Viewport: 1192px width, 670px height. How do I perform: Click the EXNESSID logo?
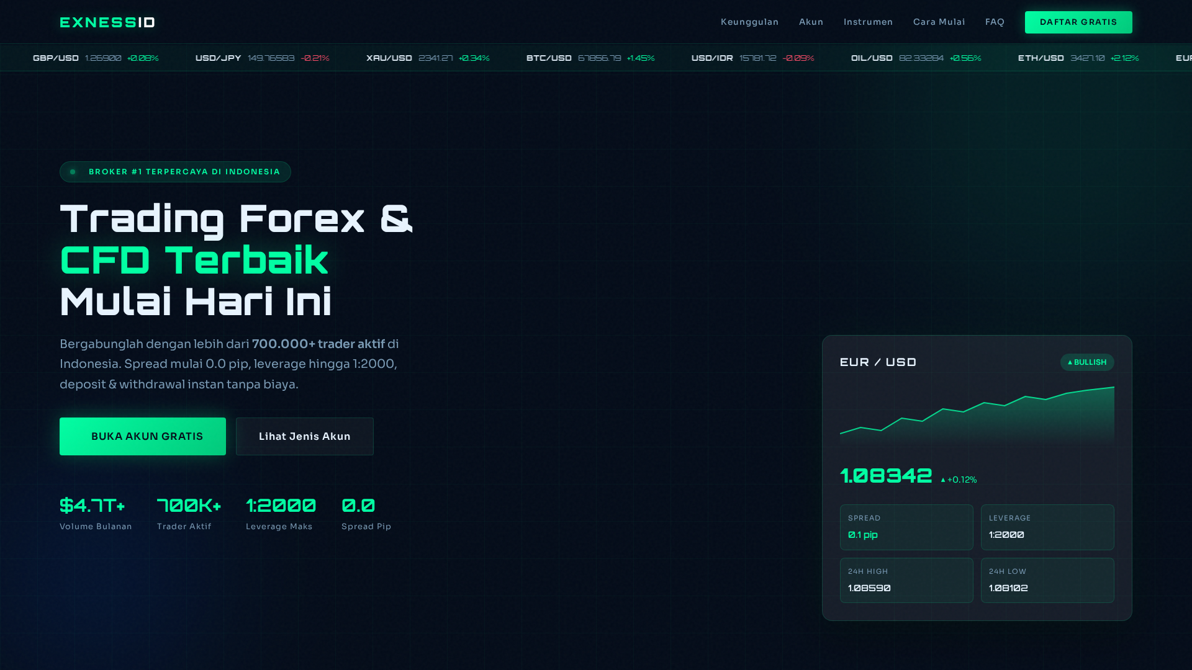(106, 22)
